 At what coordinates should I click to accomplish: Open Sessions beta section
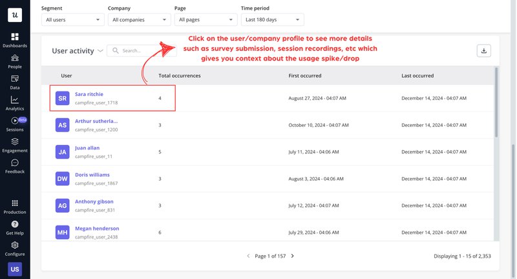coord(15,124)
